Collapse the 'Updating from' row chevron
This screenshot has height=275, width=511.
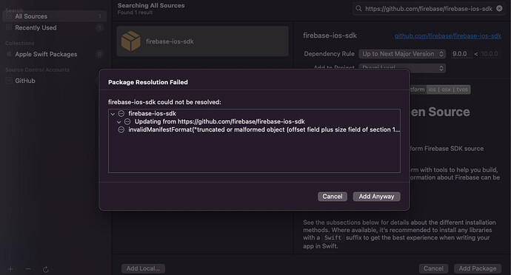point(119,122)
